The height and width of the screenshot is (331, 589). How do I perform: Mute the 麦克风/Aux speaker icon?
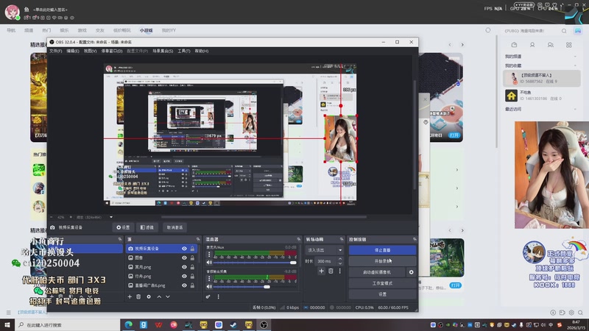[x=208, y=263]
